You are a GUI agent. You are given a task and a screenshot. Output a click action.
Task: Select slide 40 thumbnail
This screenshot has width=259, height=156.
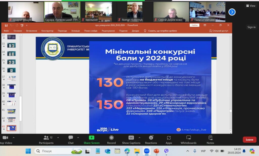point(11,103)
